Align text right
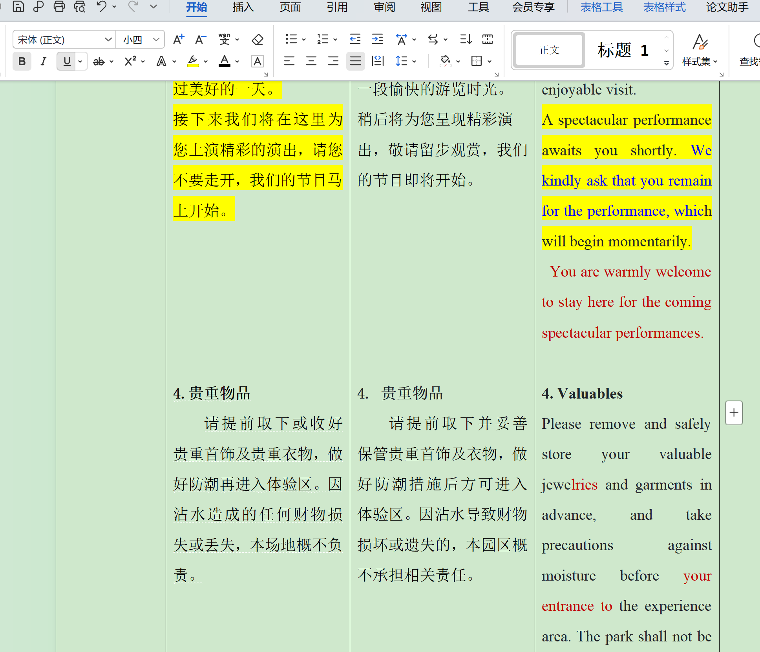Screen dimensions: 760x652 pyautogui.click(x=333, y=61)
